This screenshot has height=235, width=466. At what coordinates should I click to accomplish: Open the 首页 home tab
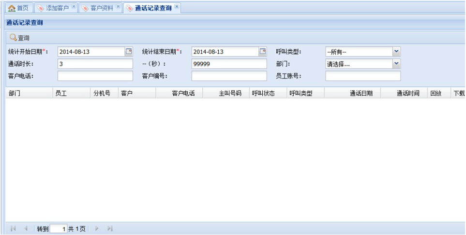[x=19, y=8]
